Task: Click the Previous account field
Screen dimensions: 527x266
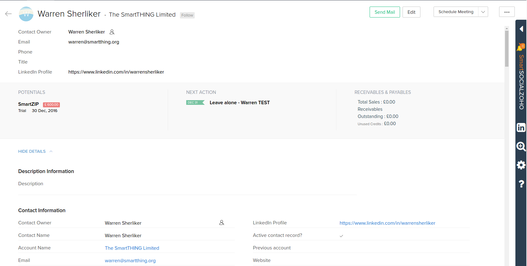Action: tap(361, 248)
